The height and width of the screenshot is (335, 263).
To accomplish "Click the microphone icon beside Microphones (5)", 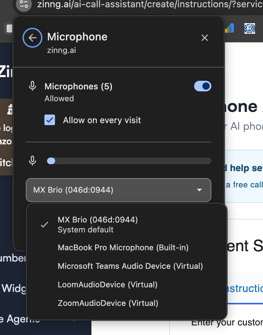I will tap(32, 86).
